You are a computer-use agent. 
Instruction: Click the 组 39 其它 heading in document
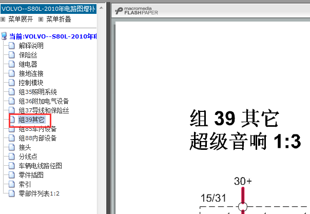pyautogui.click(x=234, y=119)
